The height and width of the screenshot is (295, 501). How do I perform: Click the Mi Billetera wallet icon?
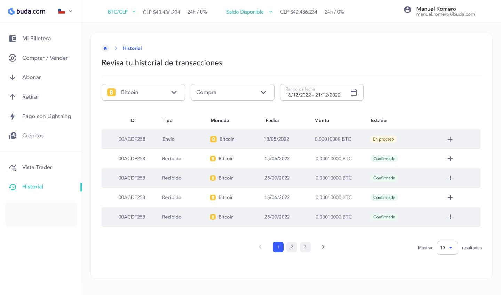point(13,39)
